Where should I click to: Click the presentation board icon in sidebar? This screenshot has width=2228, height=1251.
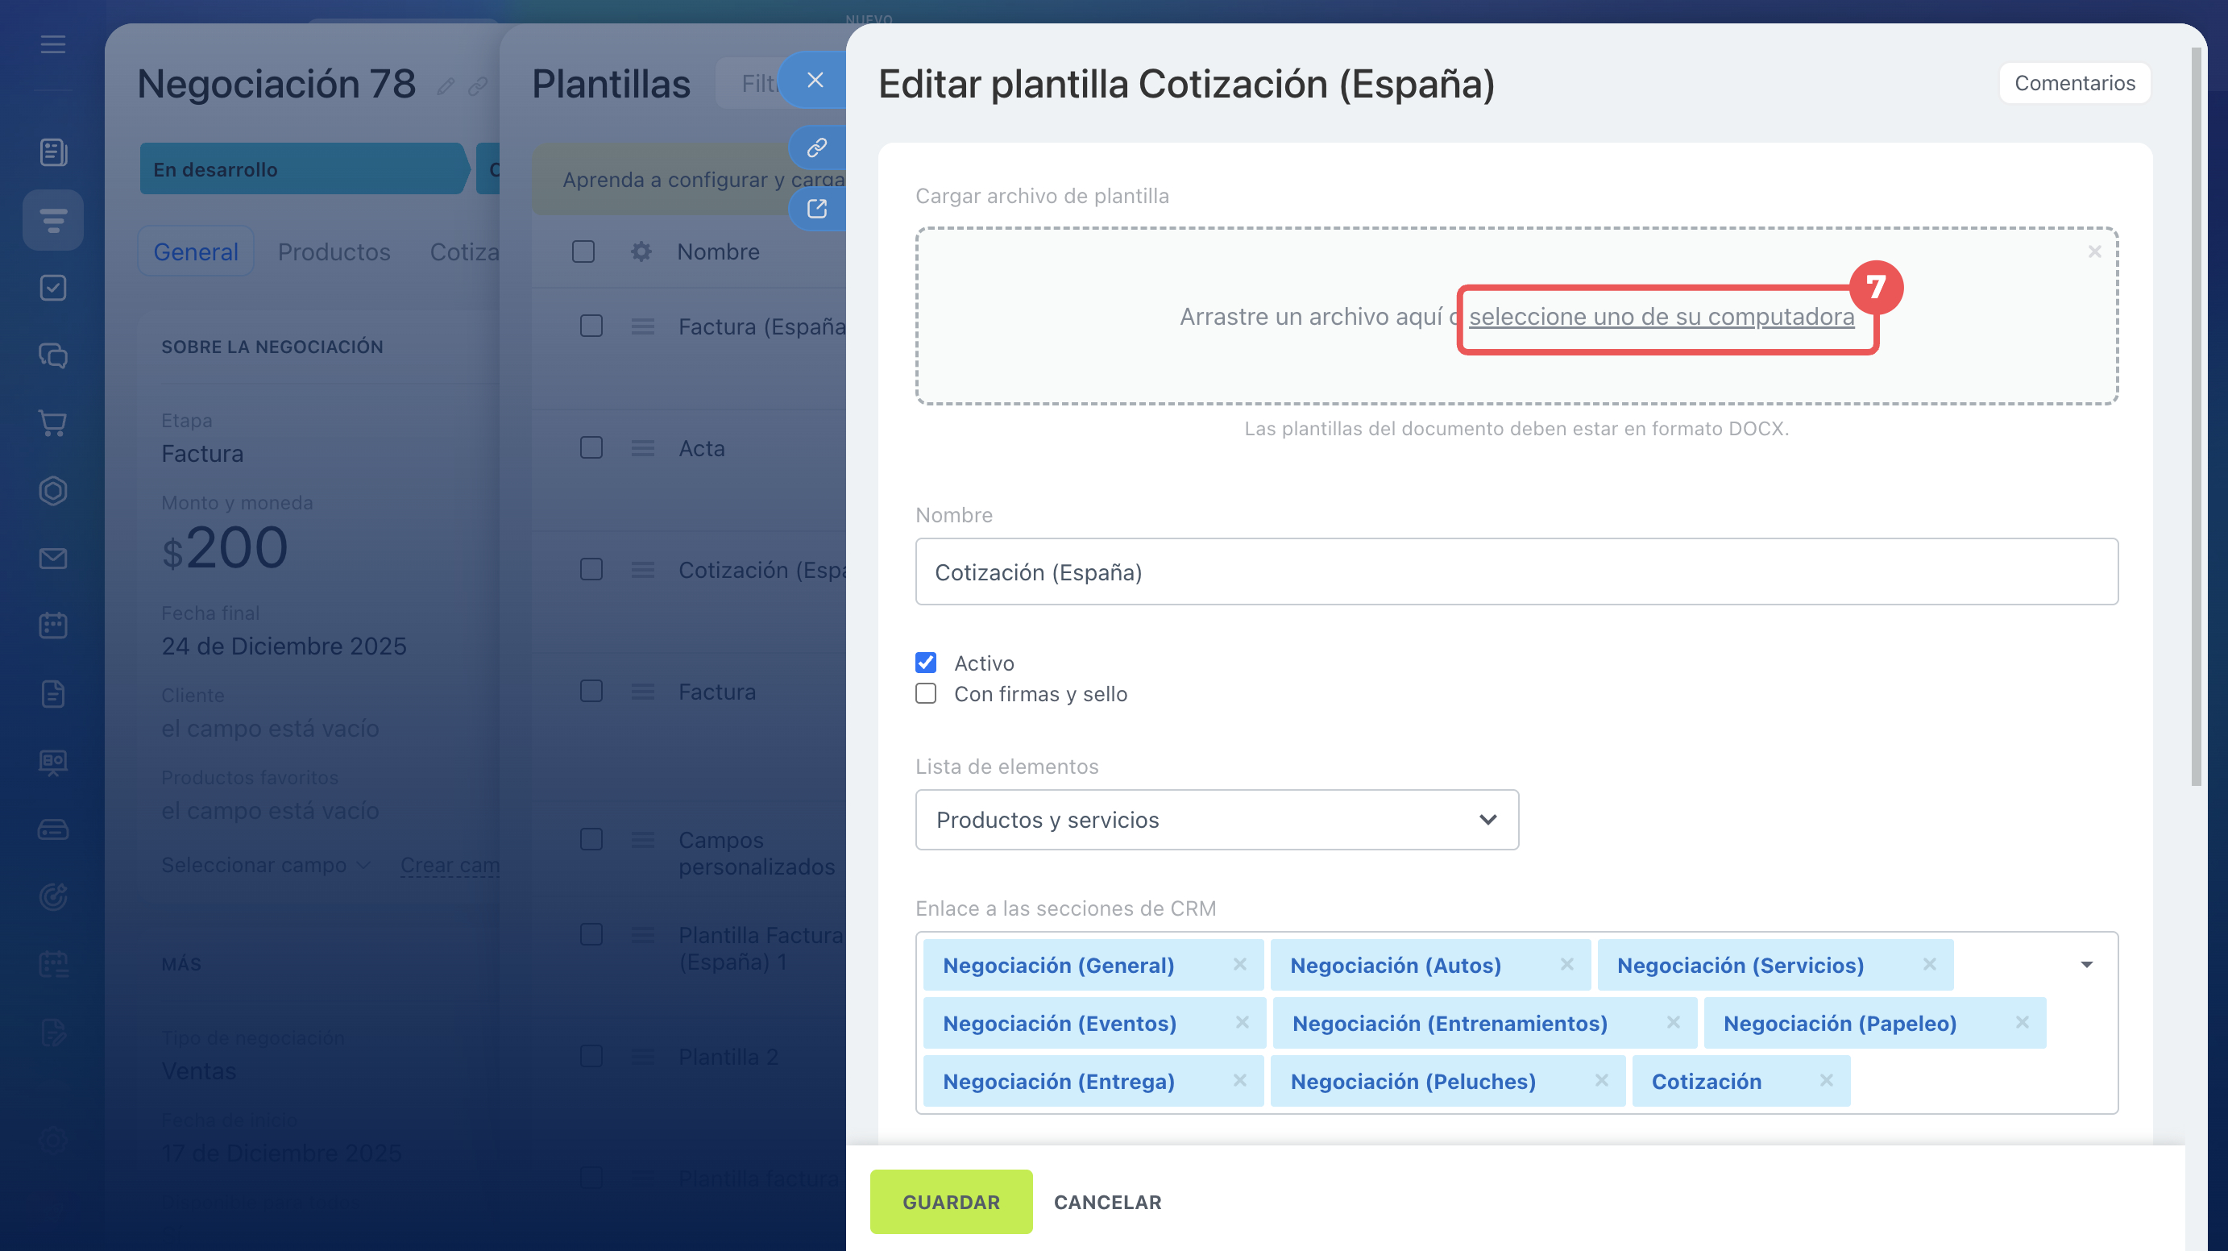[x=52, y=762]
